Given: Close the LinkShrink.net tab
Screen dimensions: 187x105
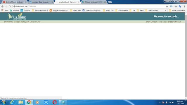Looking at the screenshot, I should tap(79, 2).
